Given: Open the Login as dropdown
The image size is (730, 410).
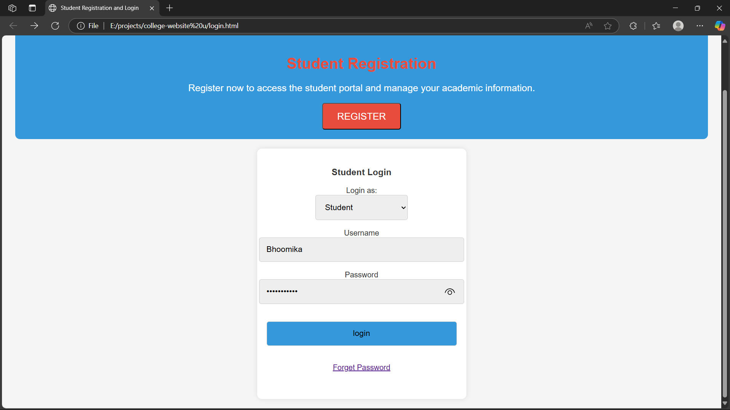Looking at the screenshot, I should pos(361,207).
